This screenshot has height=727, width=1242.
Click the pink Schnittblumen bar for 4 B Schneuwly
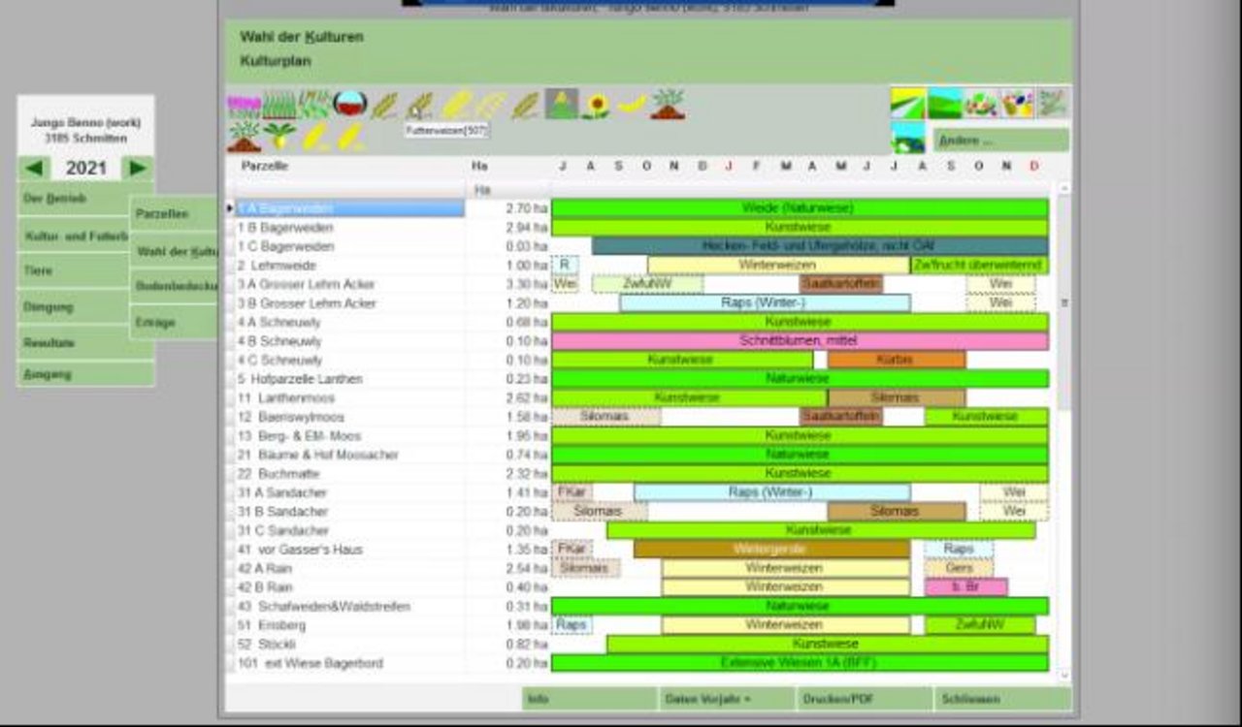pyautogui.click(x=800, y=341)
